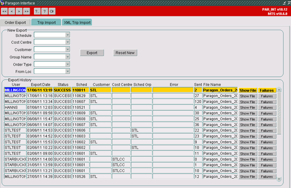Click Failures for the HANNS row
This screenshot has height=188, width=291.
click(267, 107)
